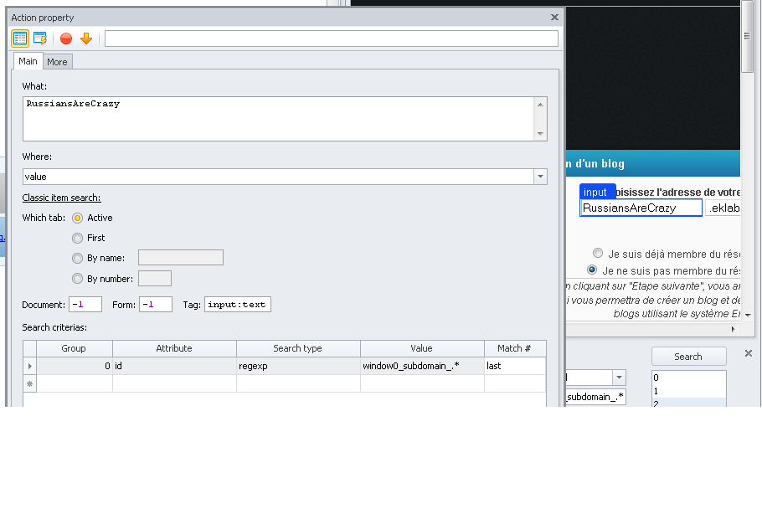
Task: Click the Classic item search link
Action: coord(62,198)
